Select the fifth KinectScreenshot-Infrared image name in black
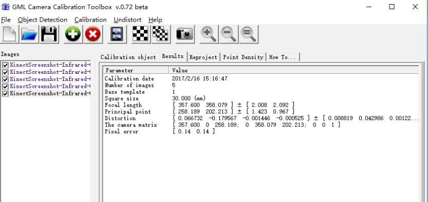Viewport: 428px width, 202px height. (x=50, y=93)
